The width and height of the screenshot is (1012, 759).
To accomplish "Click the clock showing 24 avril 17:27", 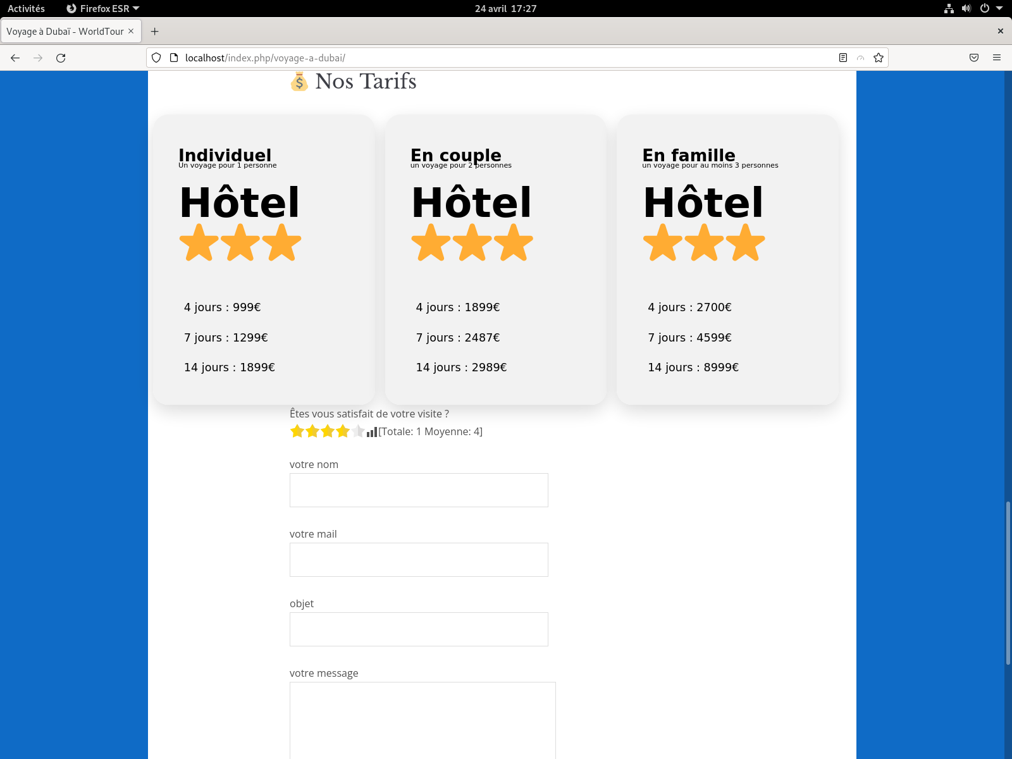I will [x=505, y=8].
